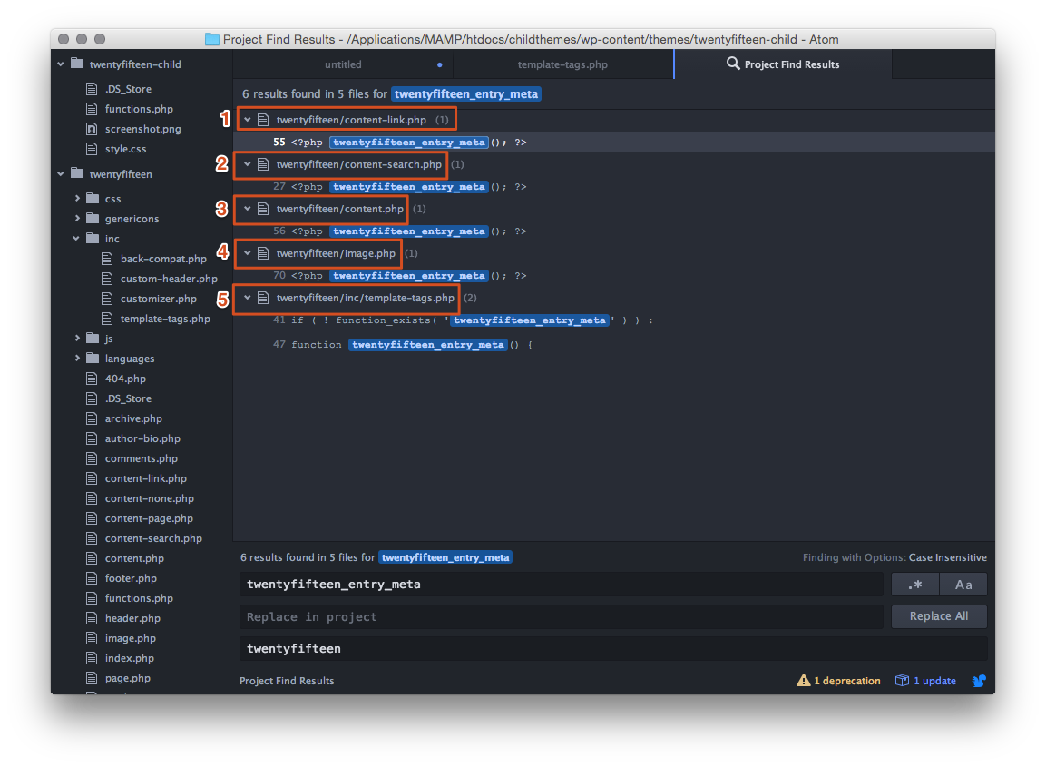
Task: Expand the genericons folder
Action: (x=77, y=218)
